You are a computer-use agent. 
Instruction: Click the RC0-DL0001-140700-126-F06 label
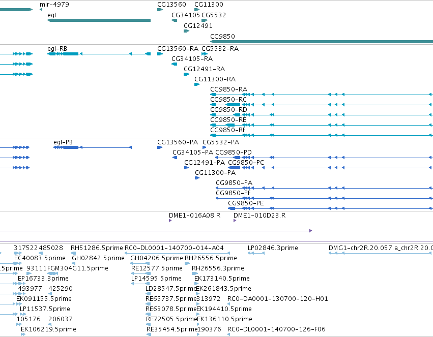click(x=276, y=330)
